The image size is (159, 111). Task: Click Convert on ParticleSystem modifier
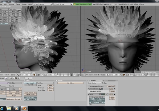click(x=112, y=91)
